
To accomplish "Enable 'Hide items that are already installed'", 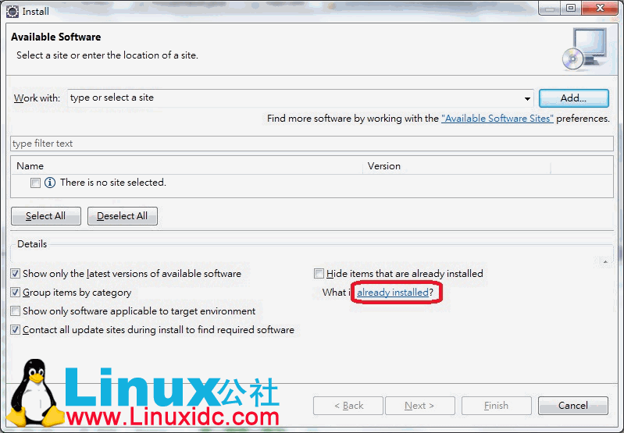I will pos(319,274).
